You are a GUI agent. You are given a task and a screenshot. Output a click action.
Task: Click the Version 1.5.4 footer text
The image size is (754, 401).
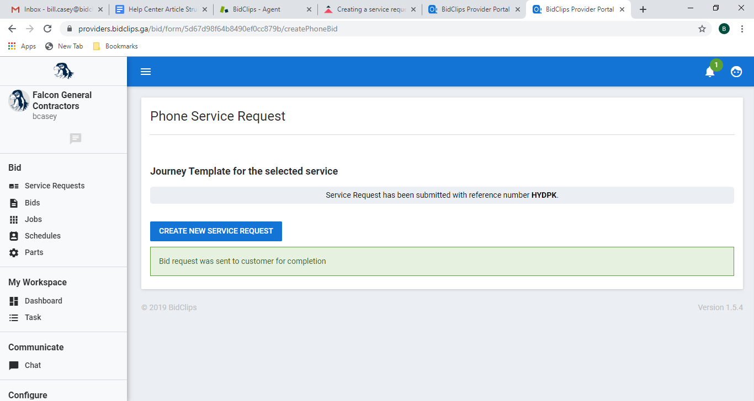[720, 307]
